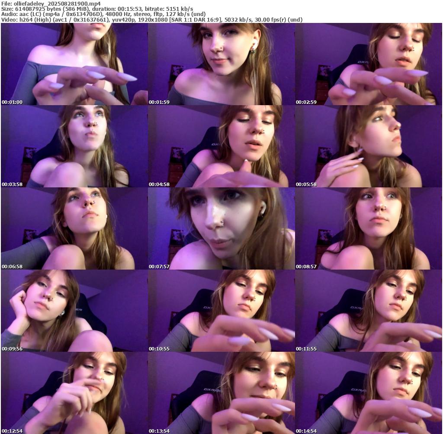Click the frame at 00:12:54
The height and width of the screenshot is (434, 443).
pos(74,393)
